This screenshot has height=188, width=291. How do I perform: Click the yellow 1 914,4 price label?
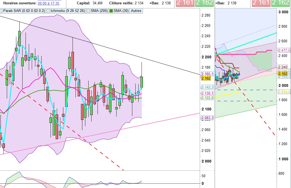click(x=284, y=92)
